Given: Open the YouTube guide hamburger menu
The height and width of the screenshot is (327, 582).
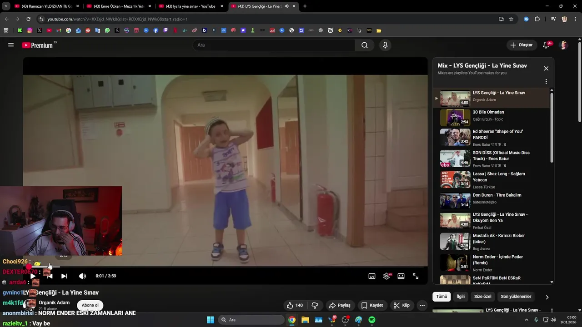Looking at the screenshot, I should click(11, 45).
